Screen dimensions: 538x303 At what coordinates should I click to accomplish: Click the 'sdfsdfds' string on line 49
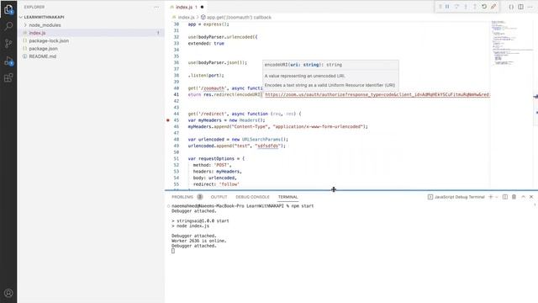click(x=268, y=146)
